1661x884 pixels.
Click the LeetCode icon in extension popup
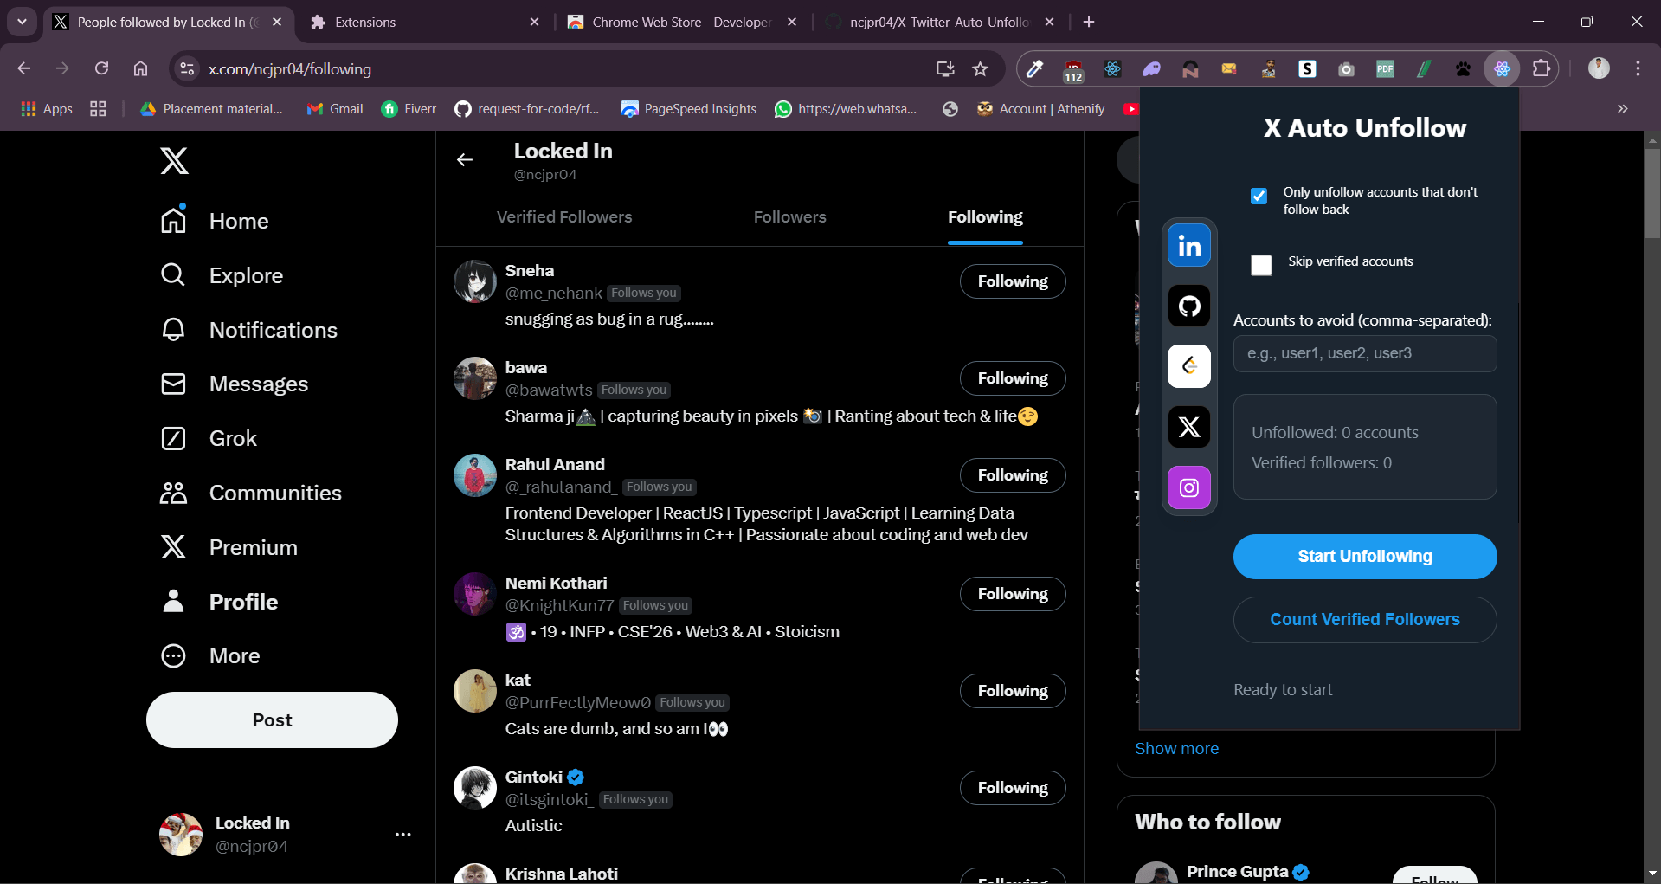[x=1189, y=366]
